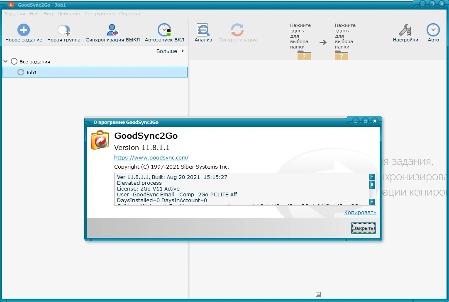The width and height of the screenshot is (449, 302).
Task: Start Синхронизация from the toolbar
Action: (237, 33)
